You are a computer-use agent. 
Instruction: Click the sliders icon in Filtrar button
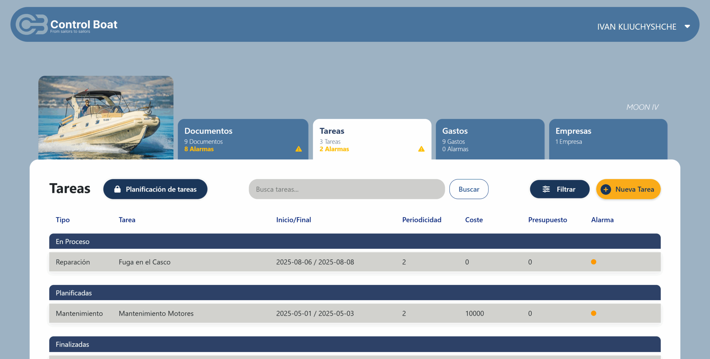pos(546,189)
